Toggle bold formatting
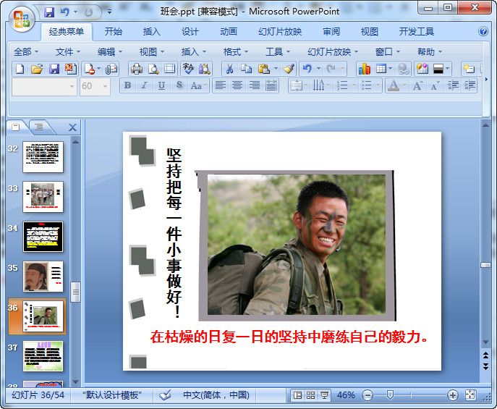 128,85
